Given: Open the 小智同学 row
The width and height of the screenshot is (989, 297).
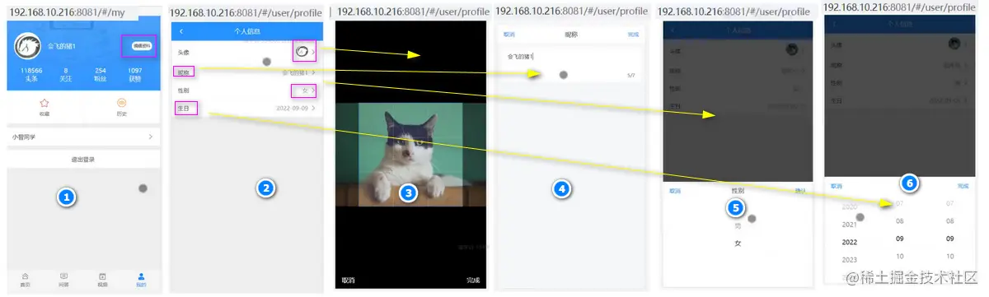Looking at the screenshot, I should (x=83, y=137).
